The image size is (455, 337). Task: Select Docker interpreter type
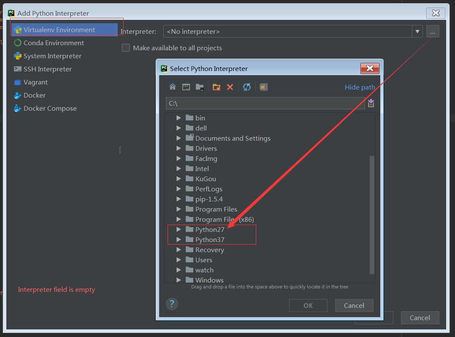34,95
